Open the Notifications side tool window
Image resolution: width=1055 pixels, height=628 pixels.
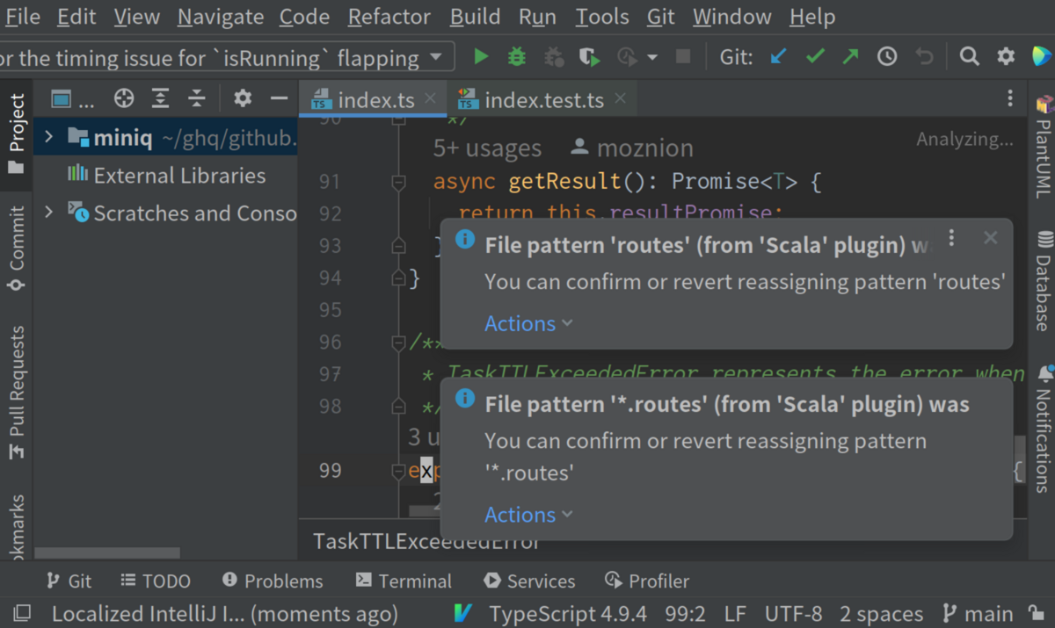click(1044, 429)
